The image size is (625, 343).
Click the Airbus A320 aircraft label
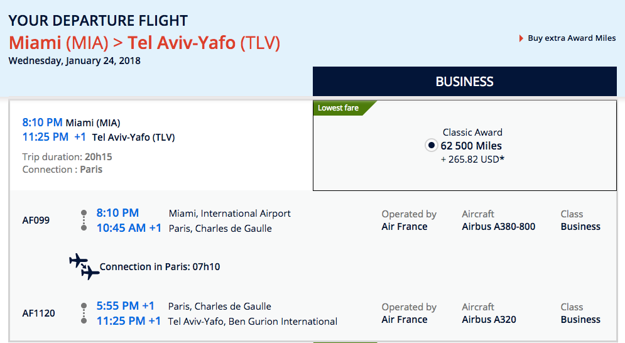489,320
